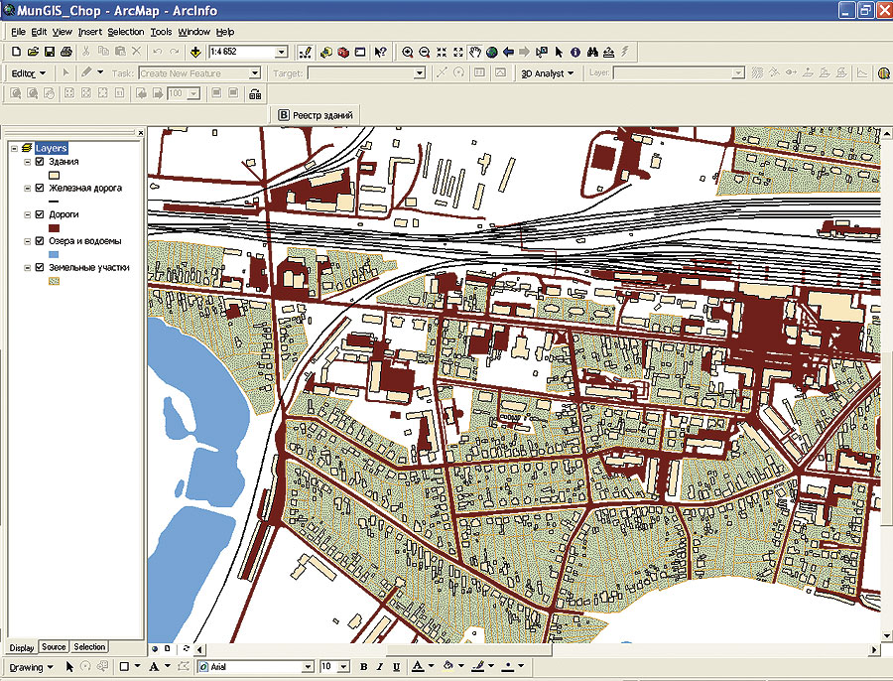Open the Selection menu
Image resolution: width=893 pixels, height=681 pixels.
click(126, 32)
